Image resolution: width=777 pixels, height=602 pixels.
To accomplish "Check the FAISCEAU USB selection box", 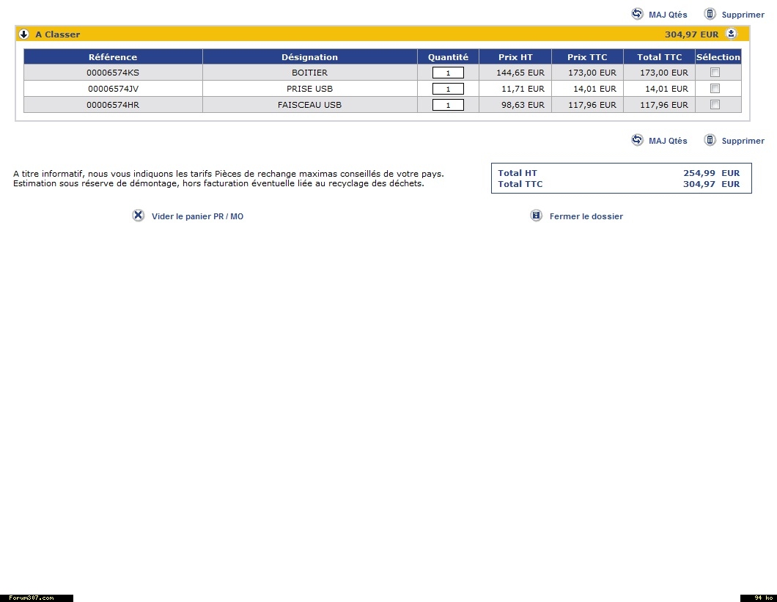I will pyautogui.click(x=715, y=105).
